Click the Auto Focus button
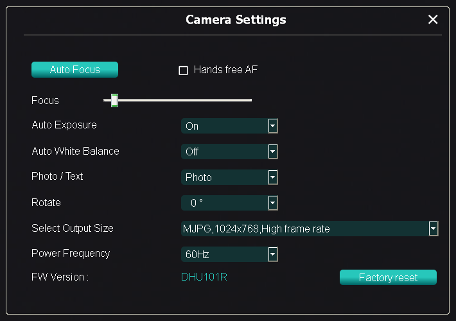The image size is (456, 321). (75, 69)
